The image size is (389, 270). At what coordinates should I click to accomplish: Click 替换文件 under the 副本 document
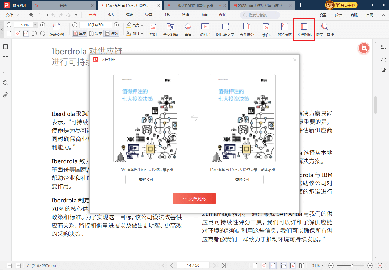pyautogui.click(x=243, y=179)
